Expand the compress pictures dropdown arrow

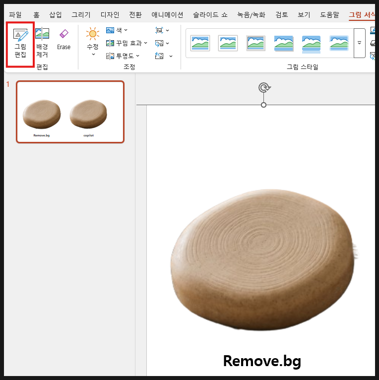(x=168, y=31)
